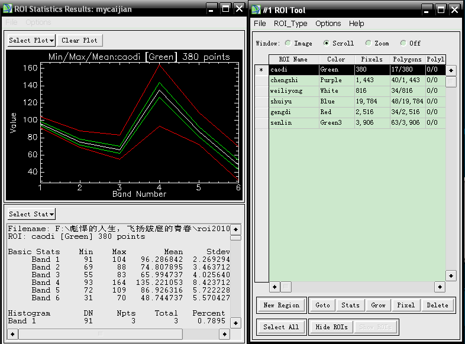The image size is (465, 344).
Task: Close the ROI Statistics Results window
Action: tap(240, 9)
